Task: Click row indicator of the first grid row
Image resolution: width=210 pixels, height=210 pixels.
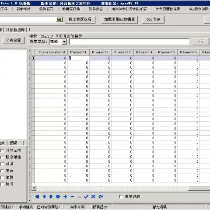Action: coord(33,58)
